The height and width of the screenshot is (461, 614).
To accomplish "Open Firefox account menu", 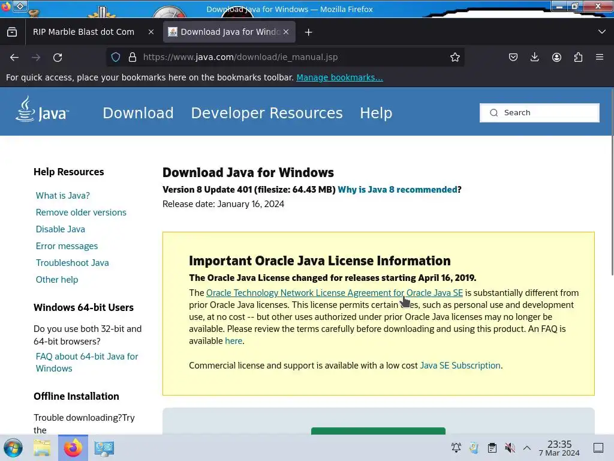I will pyautogui.click(x=556, y=57).
